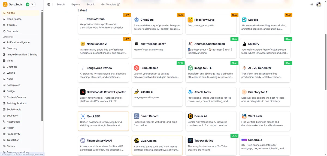
Task: Click the Aback Tools icon
Action: [x=190, y=92]
